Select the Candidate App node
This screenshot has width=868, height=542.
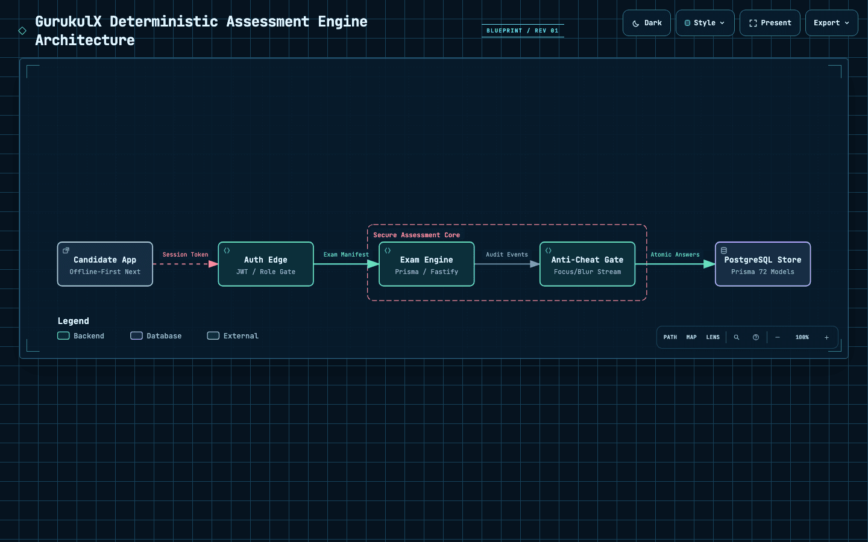[105, 264]
